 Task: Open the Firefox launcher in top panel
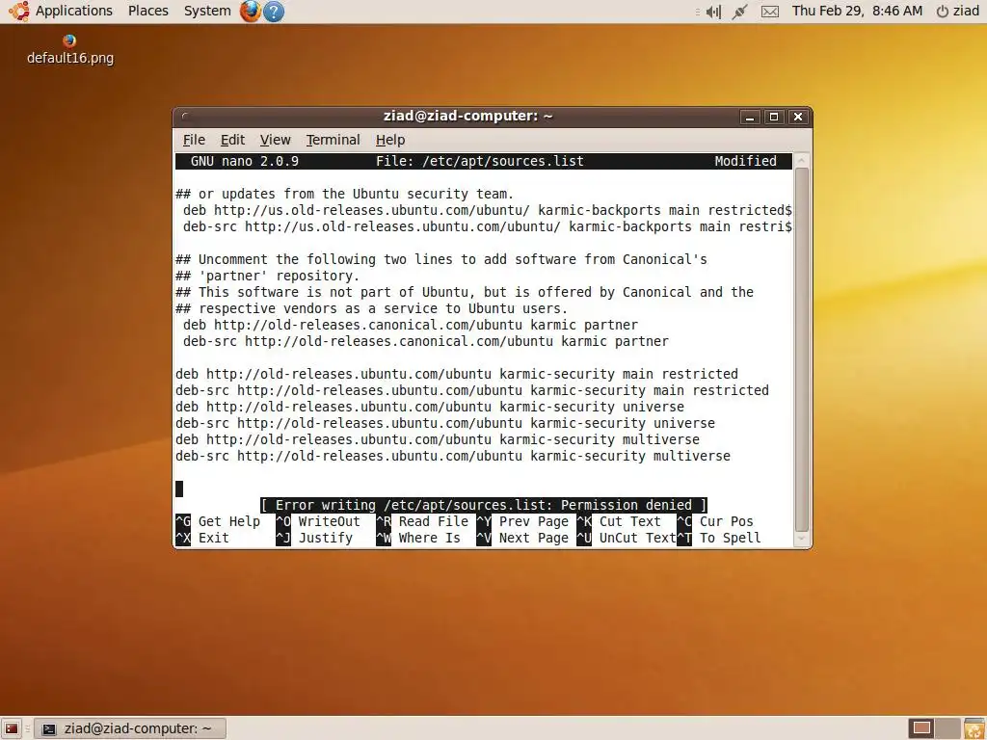click(x=251, y=11)
